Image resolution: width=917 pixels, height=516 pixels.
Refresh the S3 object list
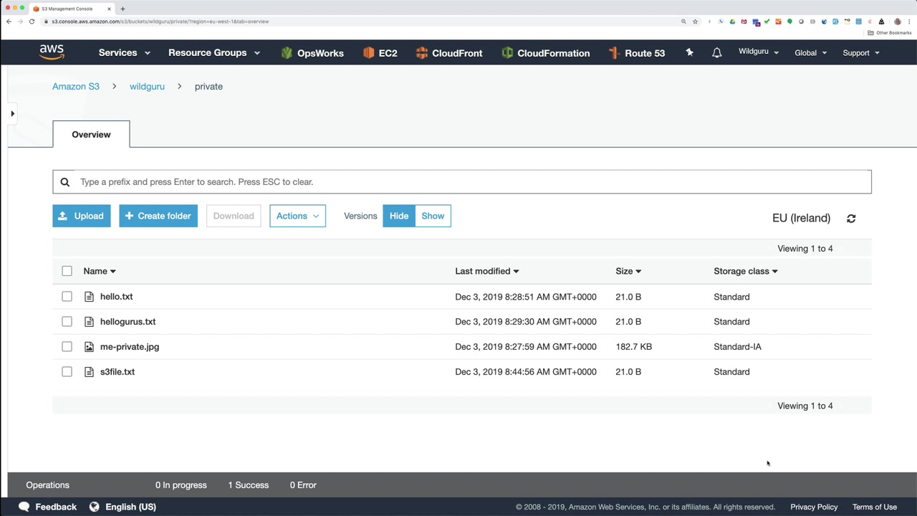coord(851,219)
